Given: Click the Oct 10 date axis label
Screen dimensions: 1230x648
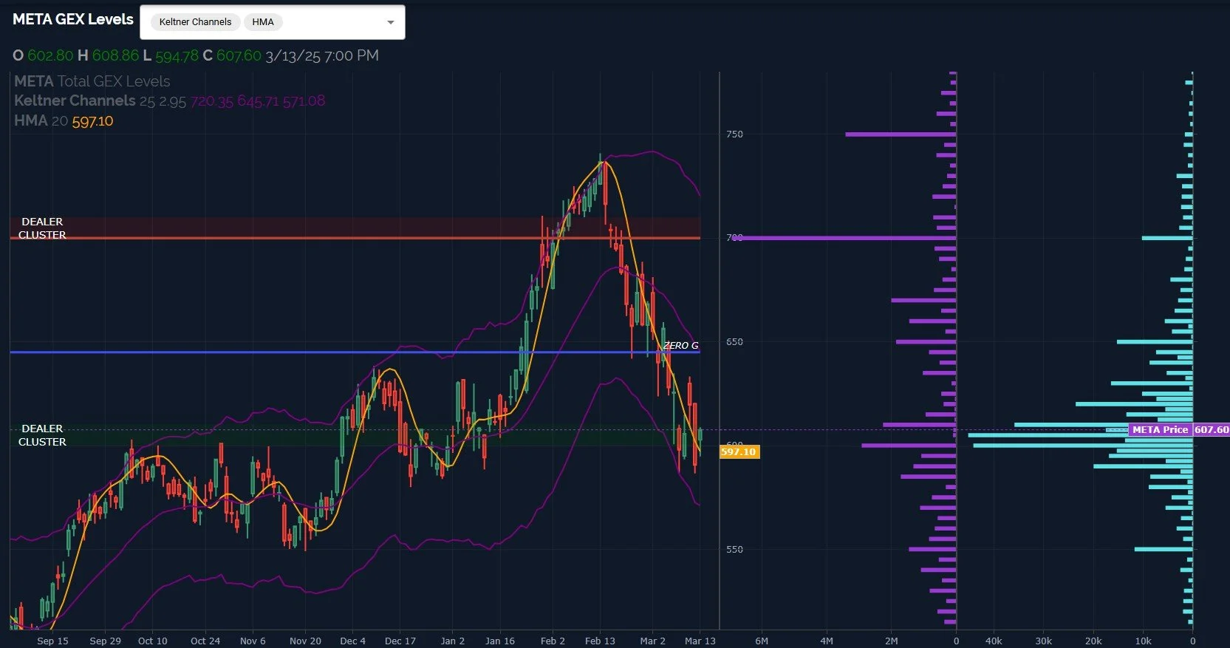Looking at the screenshot, I should point(153,641).
